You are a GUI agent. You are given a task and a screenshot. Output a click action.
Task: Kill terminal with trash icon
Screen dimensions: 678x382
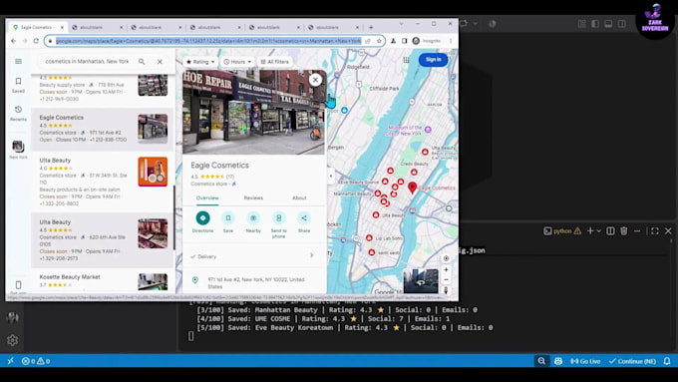click(624, 231)
